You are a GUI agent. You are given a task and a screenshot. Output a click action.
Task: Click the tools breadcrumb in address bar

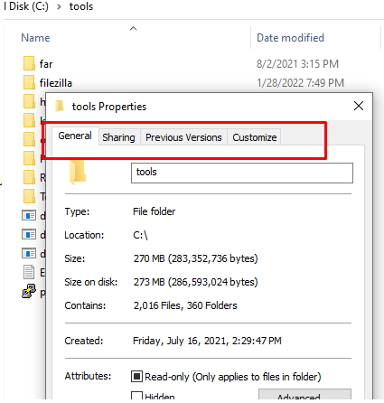click(x=81, y=6)
